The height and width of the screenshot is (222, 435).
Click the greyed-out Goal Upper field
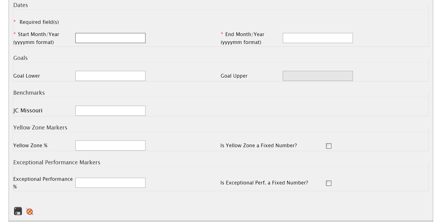(318, 76)
